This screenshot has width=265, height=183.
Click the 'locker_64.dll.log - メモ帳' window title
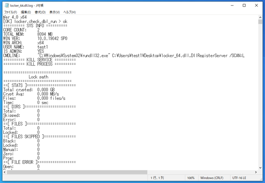(27, 6)
